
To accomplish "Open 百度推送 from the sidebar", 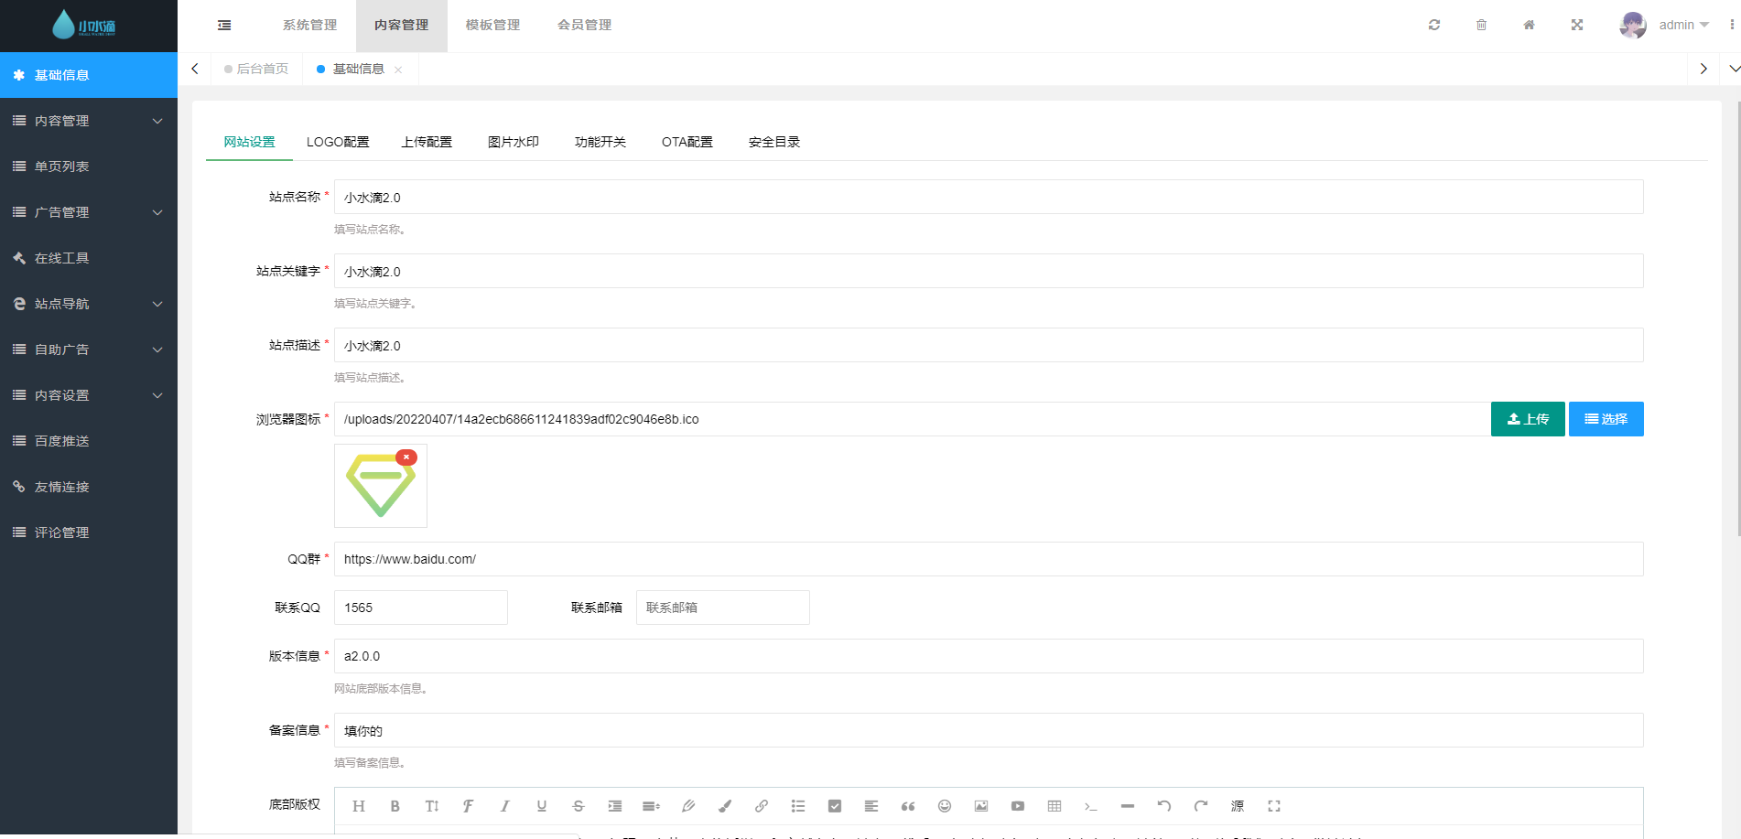I will 61,440.
